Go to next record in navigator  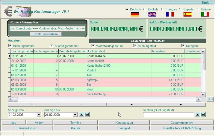click(131, 104)
